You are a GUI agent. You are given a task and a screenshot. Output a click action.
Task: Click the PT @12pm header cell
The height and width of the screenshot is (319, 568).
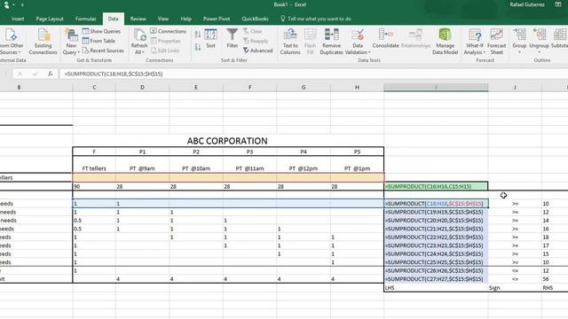(x=304, y=168)
